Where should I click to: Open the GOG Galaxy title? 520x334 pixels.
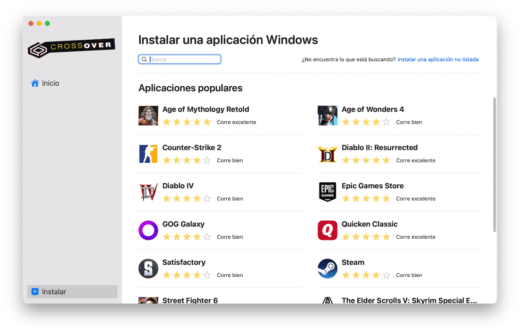pos(183,224)
